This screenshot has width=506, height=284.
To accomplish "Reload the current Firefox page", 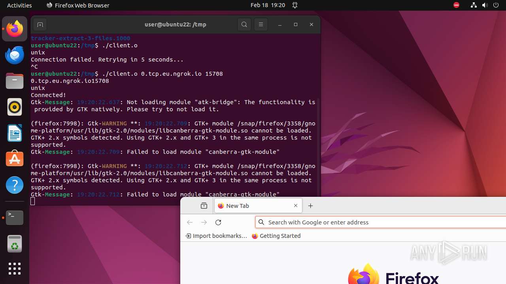I will tap(218, 222).
